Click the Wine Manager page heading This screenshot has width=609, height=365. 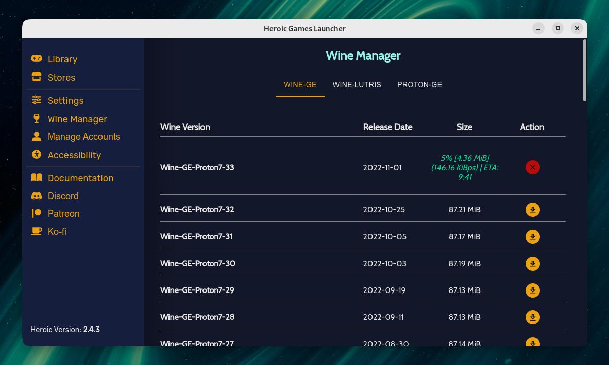(363, 55)
